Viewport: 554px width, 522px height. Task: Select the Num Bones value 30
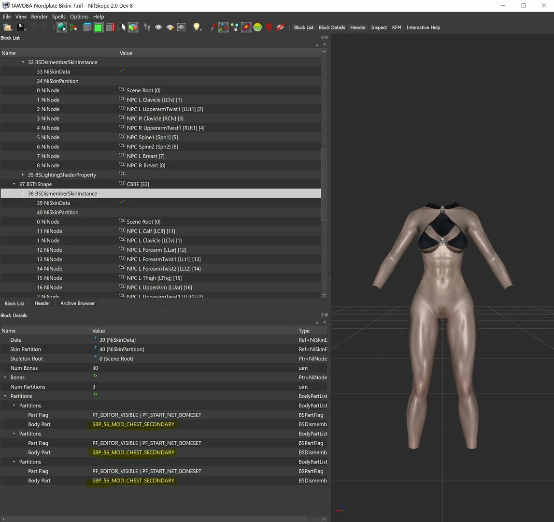click(95, 368)
